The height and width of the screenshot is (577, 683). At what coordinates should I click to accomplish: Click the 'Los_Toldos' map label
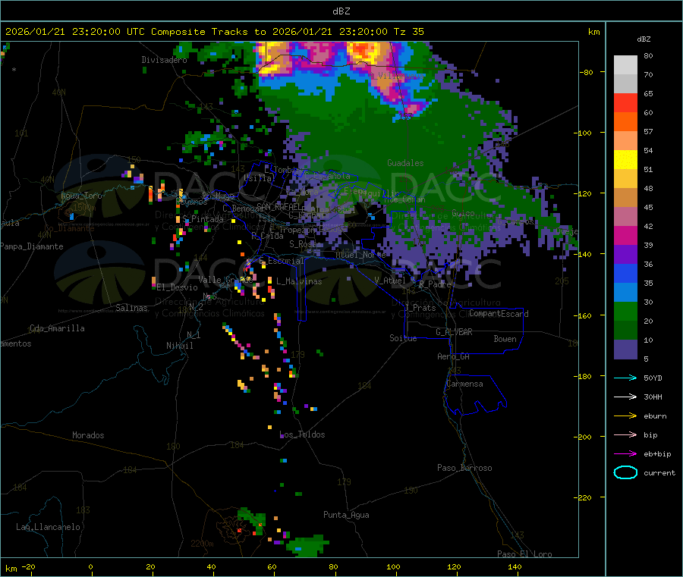pyautogui.click(x=302, y=434)
